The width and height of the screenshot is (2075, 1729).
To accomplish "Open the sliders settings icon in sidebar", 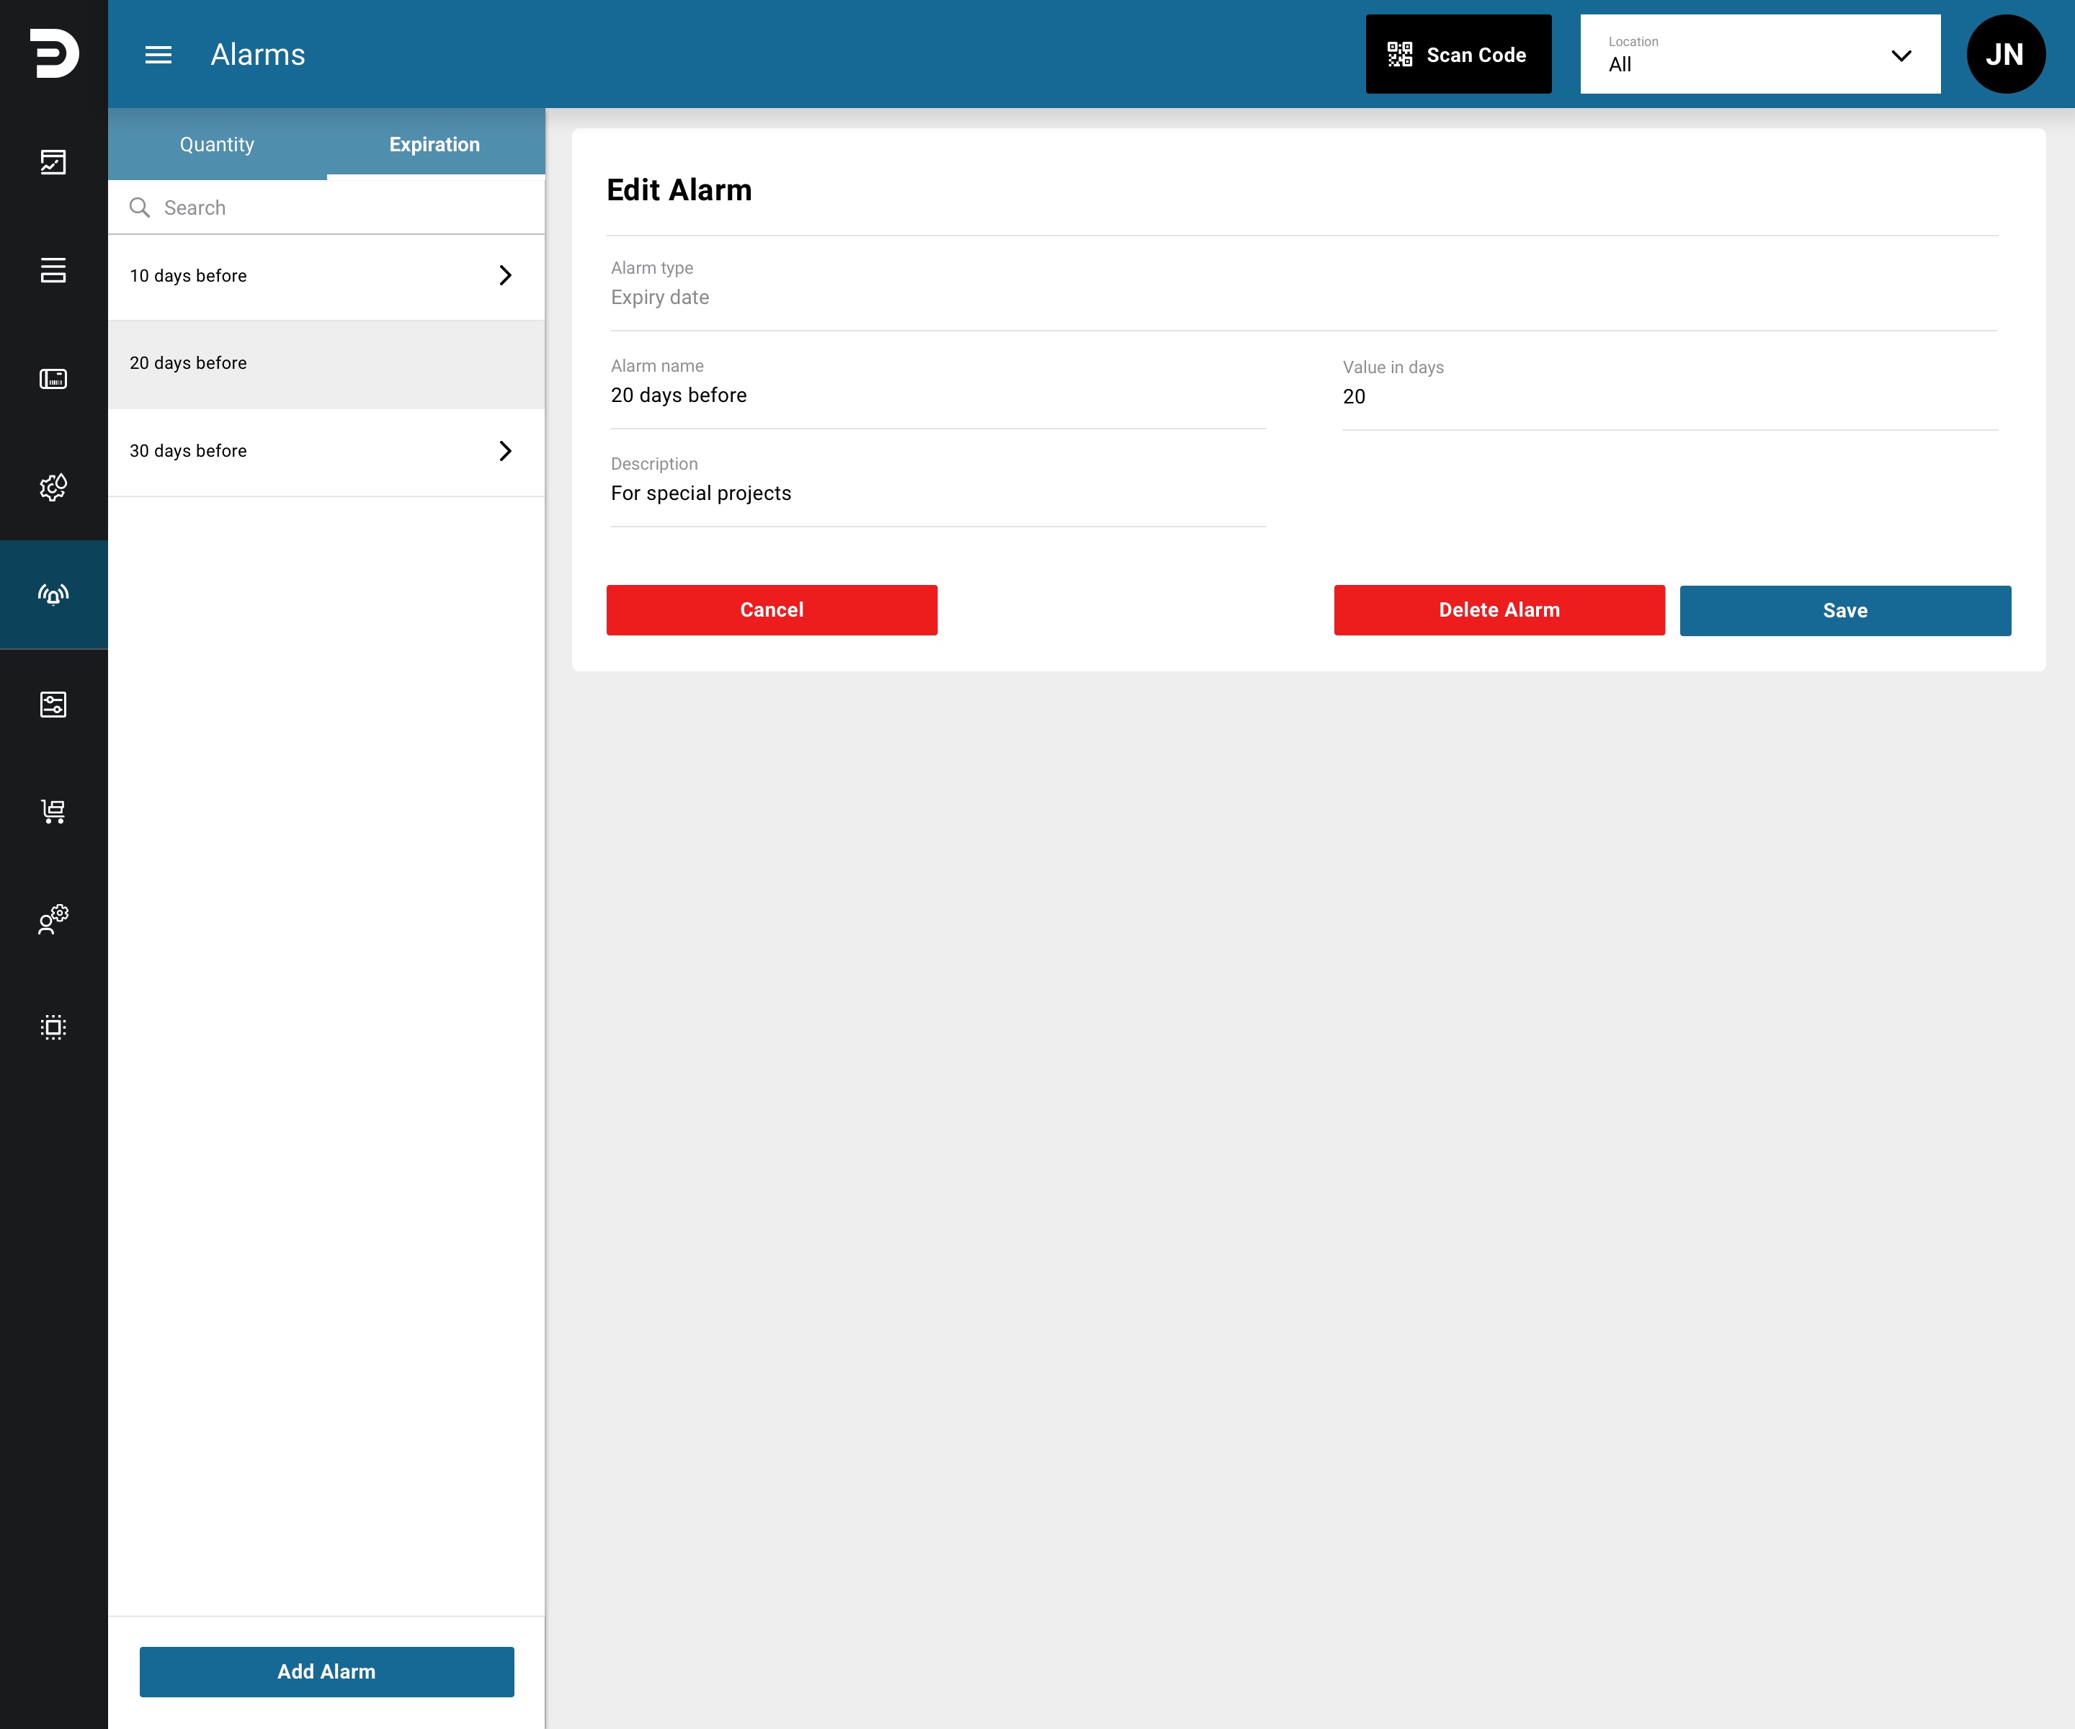I will point(53,703).
